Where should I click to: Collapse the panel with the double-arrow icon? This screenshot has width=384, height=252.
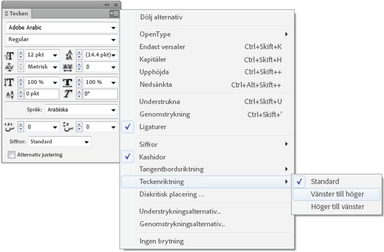tap(107, 5)
